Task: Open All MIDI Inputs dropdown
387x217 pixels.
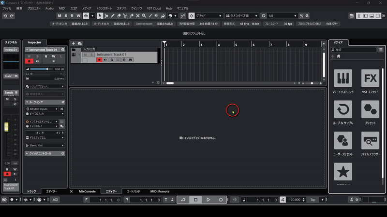Action: tap(42, 109)
